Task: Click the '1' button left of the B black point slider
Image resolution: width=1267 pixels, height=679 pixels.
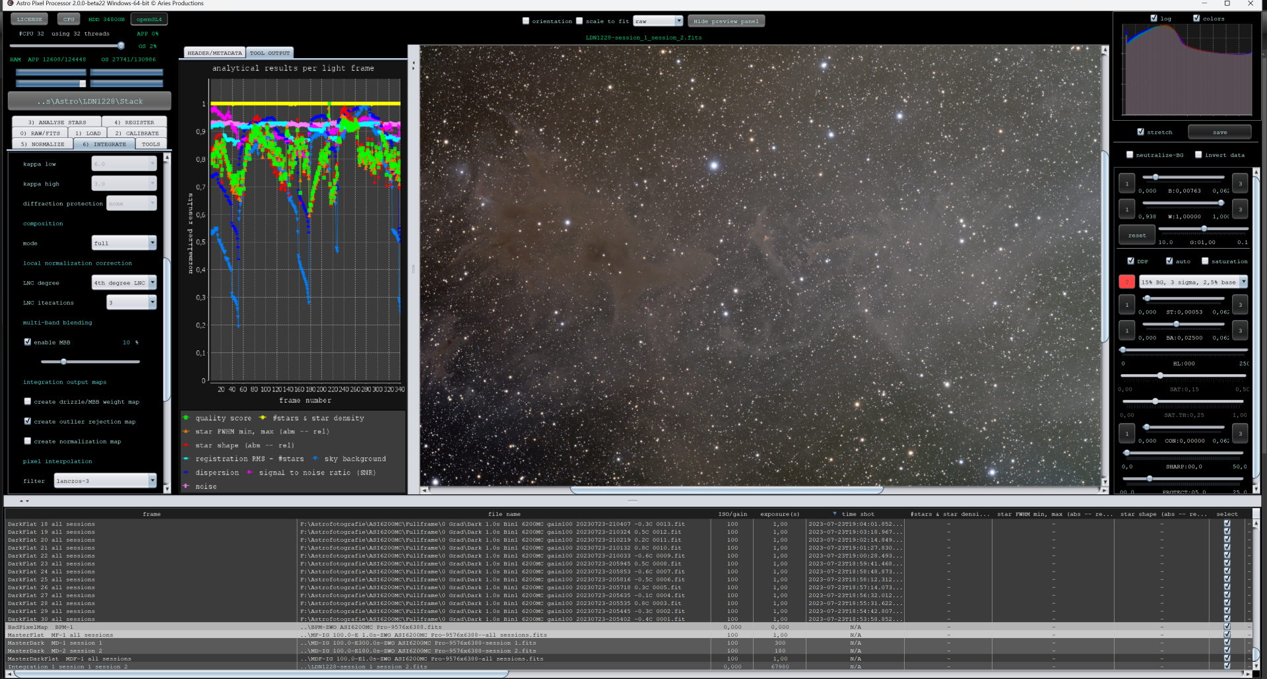Action: (1126, 183)
